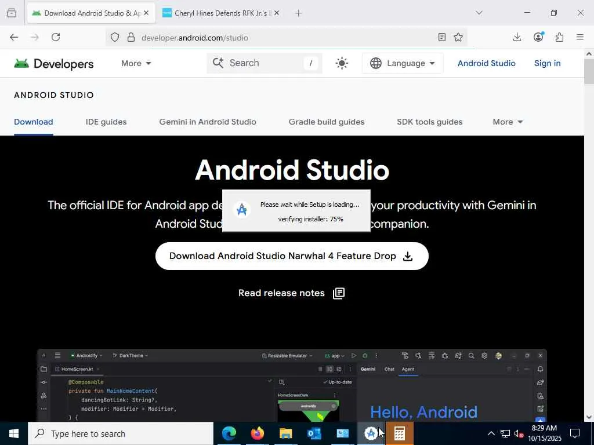Open the Gemini in Android Studio tab

[x=208, y=122]
